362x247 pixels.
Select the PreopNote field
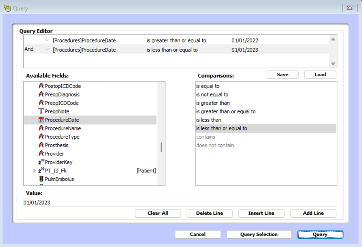(90, 111)
